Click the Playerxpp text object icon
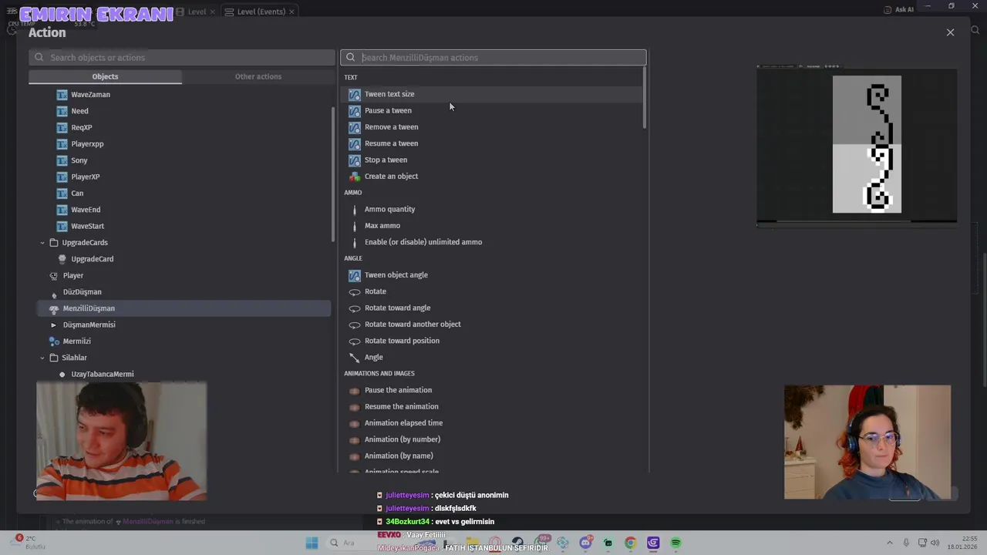The width and height of the screenshot is (987, 555). pyautogui.click(x=62, y=144)
